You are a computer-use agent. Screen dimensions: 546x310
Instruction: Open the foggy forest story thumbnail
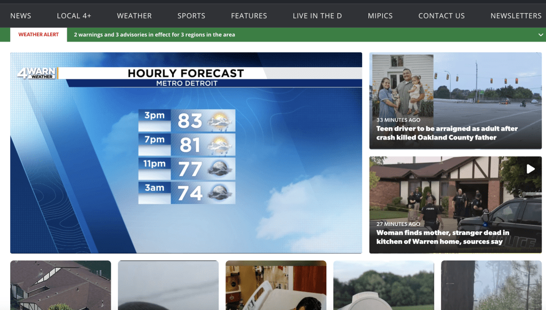(x=491, y=285)
